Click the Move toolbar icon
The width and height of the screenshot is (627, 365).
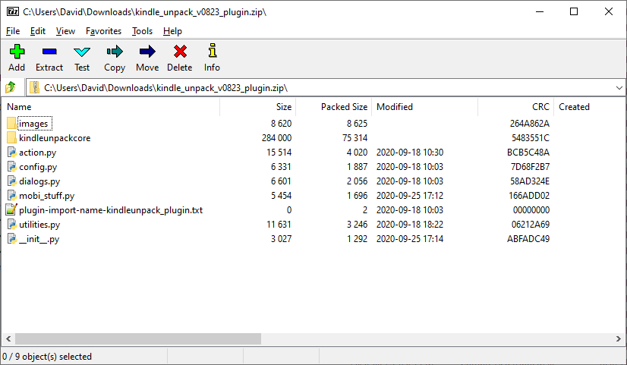coord(147,52)
